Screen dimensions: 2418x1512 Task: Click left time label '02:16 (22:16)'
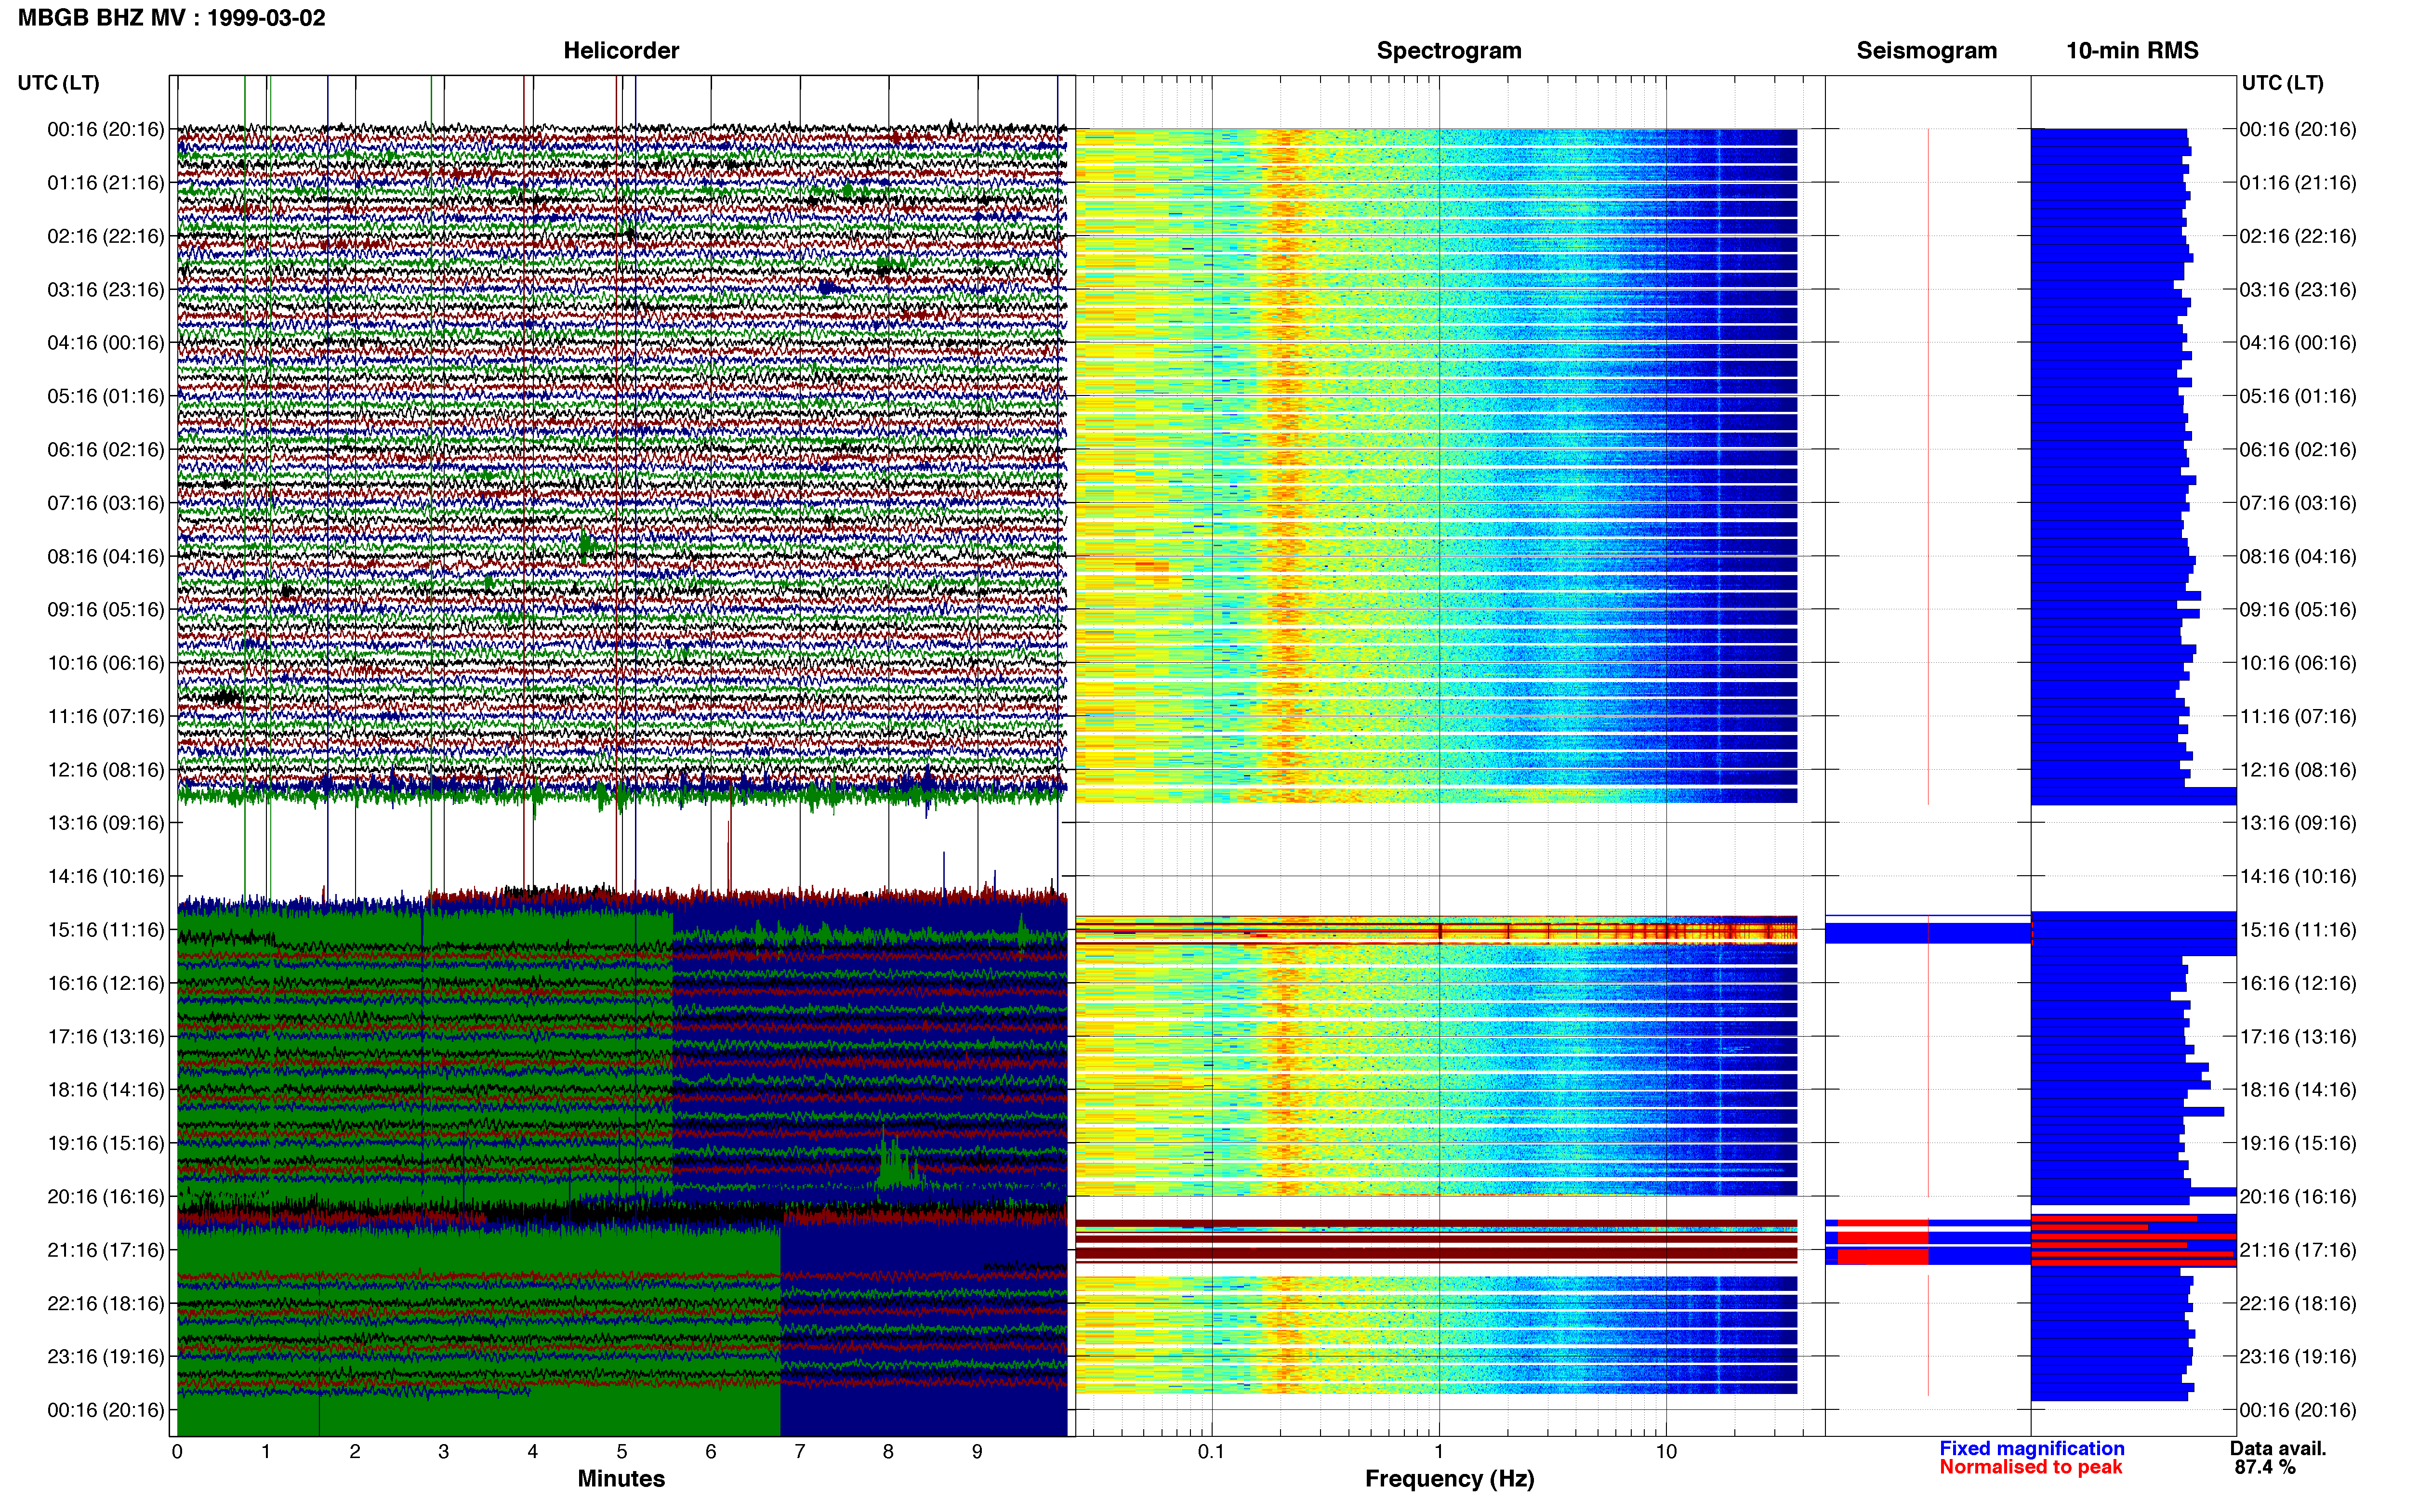click(105, 236)
